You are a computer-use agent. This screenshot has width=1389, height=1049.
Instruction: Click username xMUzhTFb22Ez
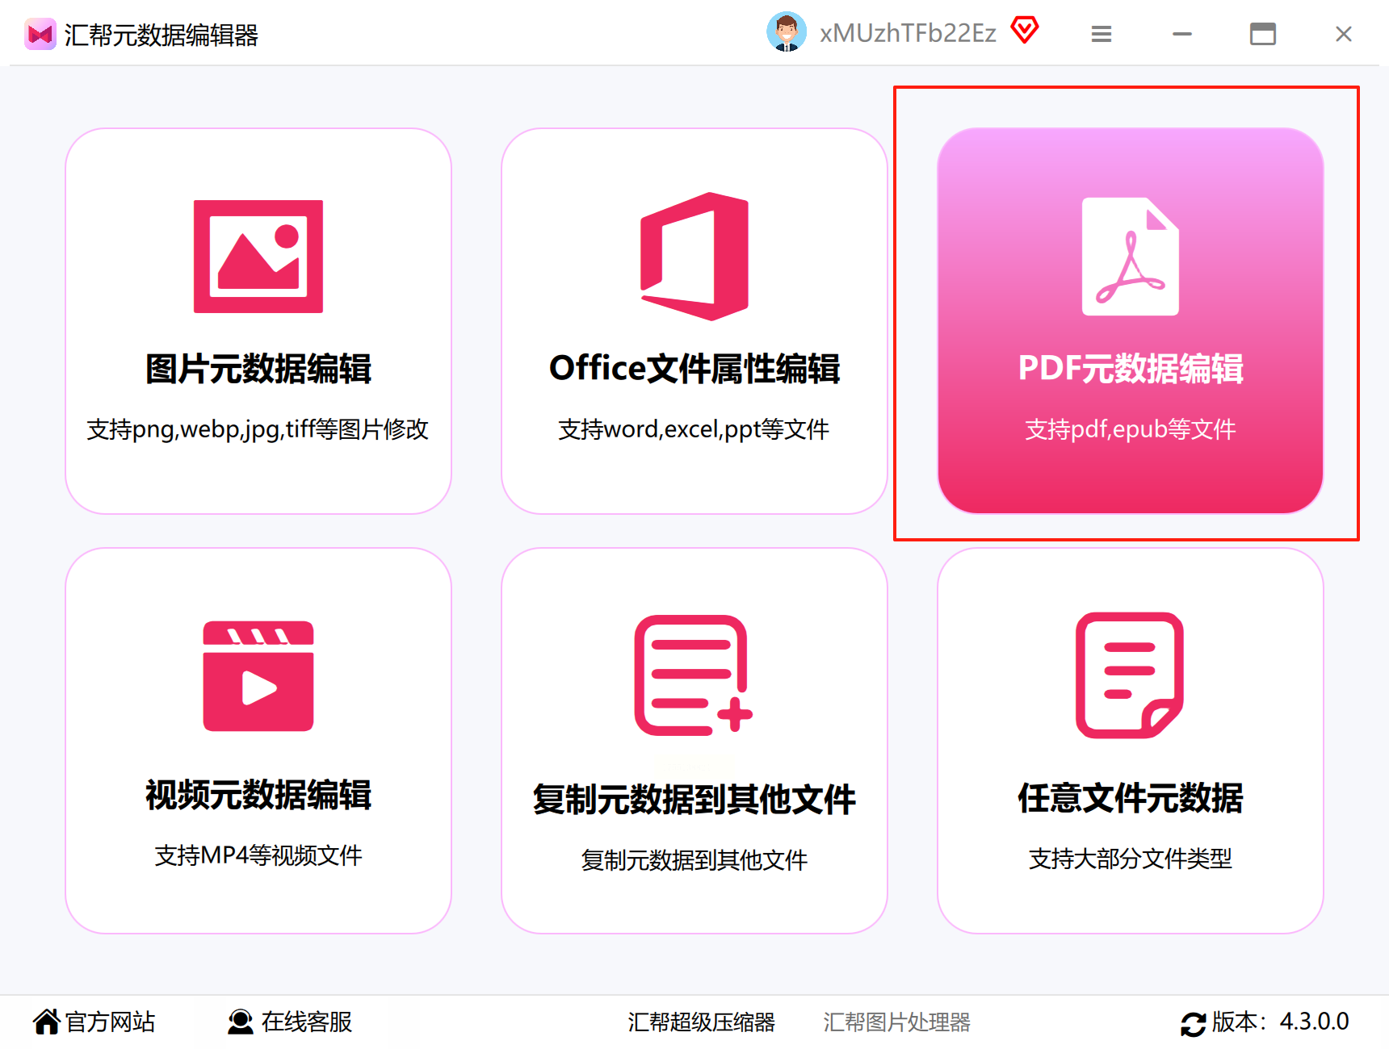pyautogui.click(x=909, y=33)
